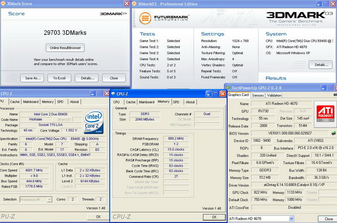The image size is (337, 223).
Task: Click the Futuremark orange logo icon
Action: (145, 18)
